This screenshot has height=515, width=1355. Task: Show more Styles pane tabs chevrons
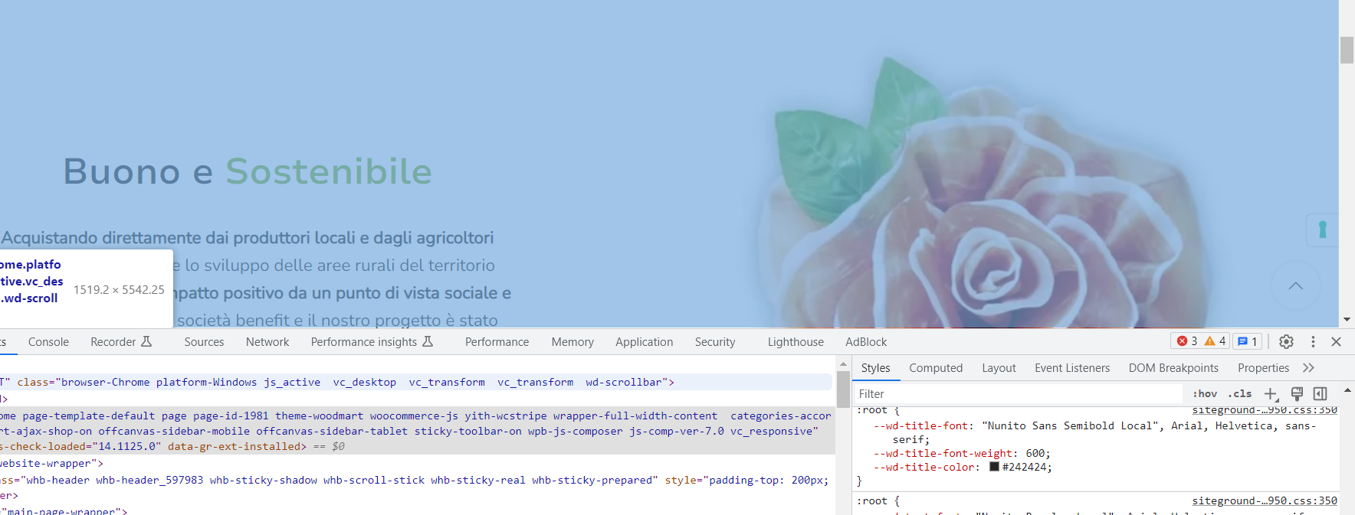[x=1308, y=368]
